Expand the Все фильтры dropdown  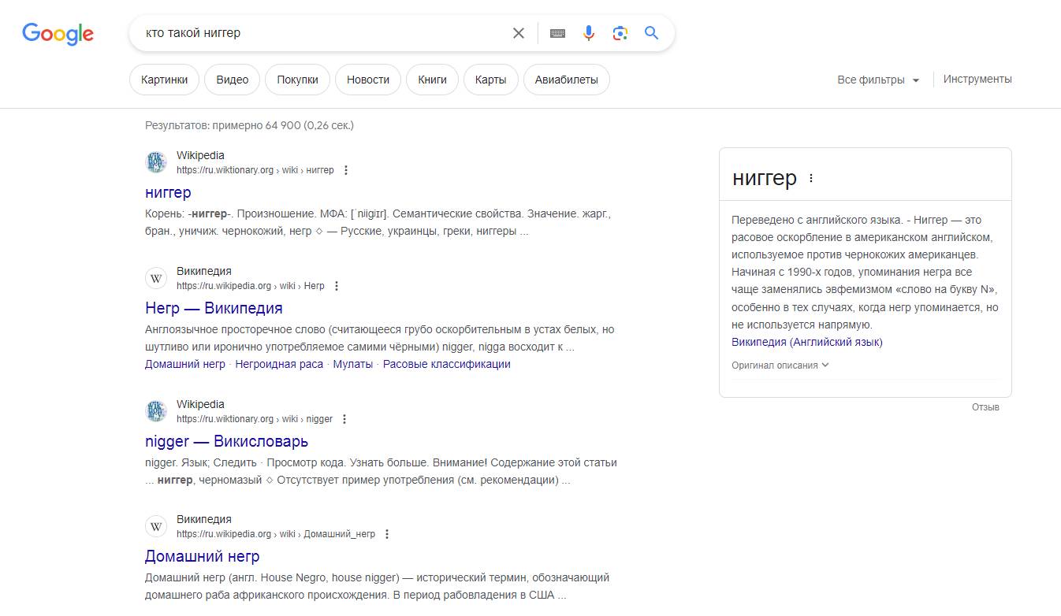tap(878, 80)
